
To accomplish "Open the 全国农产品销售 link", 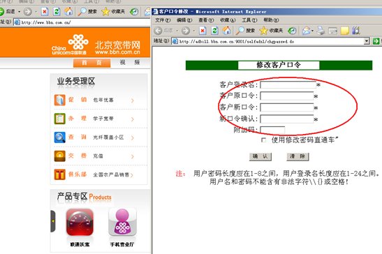I will click(111, 174).
